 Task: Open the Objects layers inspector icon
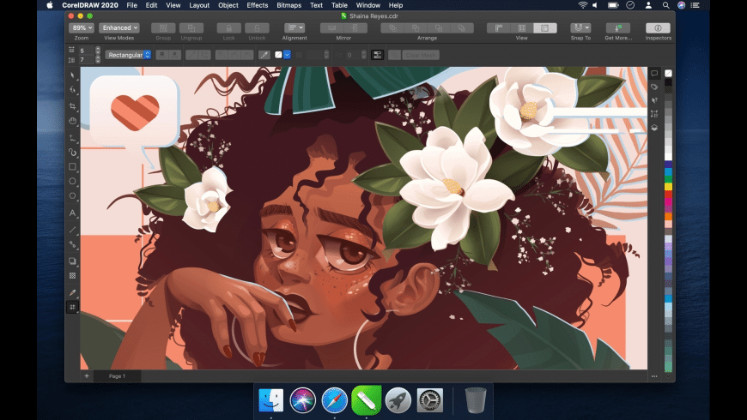(654, 128)
